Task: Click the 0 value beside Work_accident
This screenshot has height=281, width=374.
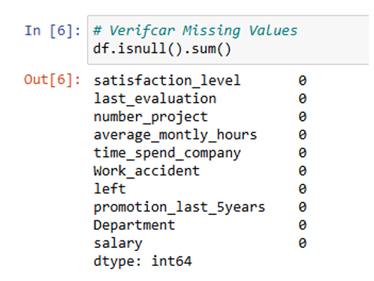Action: tap(303, 171)
